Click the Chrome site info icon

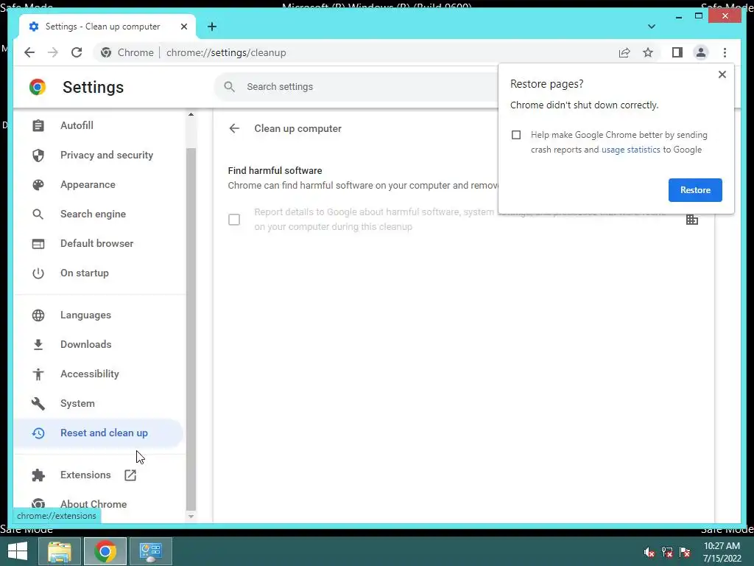pyautogui.click(x=106, y=52)
